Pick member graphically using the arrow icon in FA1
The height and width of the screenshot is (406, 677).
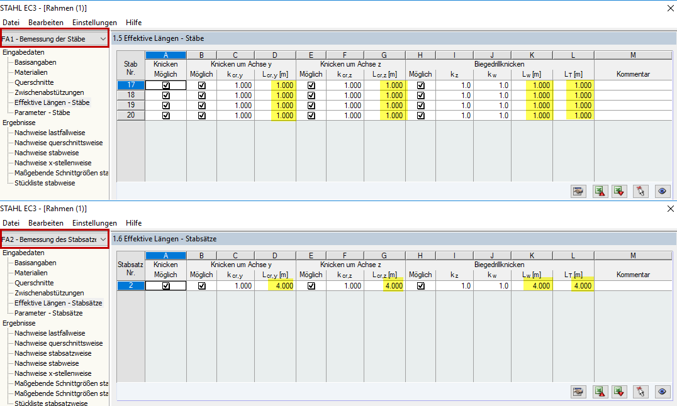click(641, 191)
